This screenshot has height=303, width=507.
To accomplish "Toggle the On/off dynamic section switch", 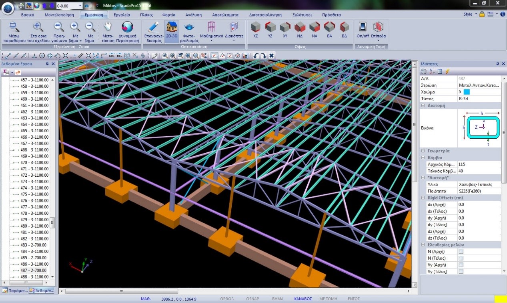I will 363,27.
